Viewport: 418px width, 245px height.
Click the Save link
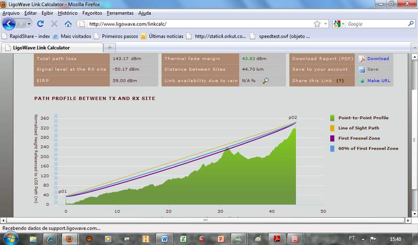pos(373,69)
